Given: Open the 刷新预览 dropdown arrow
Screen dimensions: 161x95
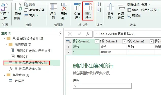Looking at the screenshot, I should tap(22, 18).
